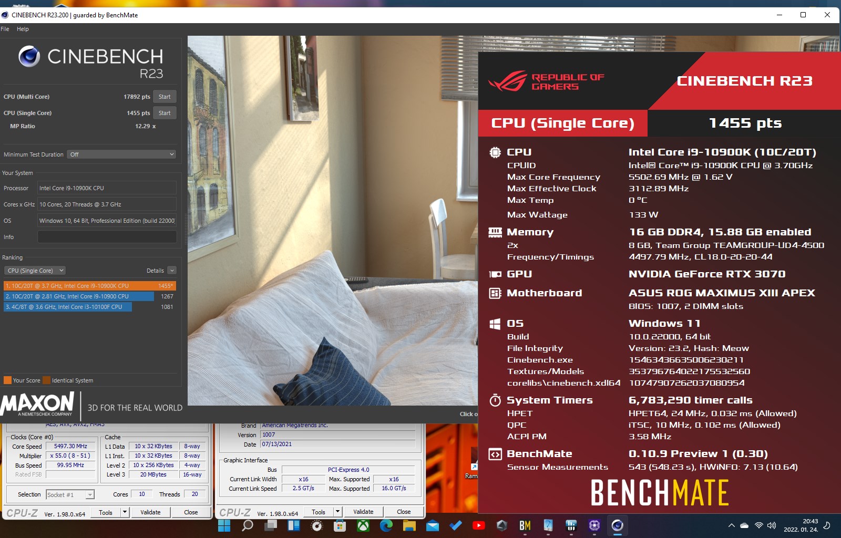Image resolution: width=841 pixels, height=538 pixels.
Task: Click the Cinebench R23 logo sphere
Action: [29, 56]
